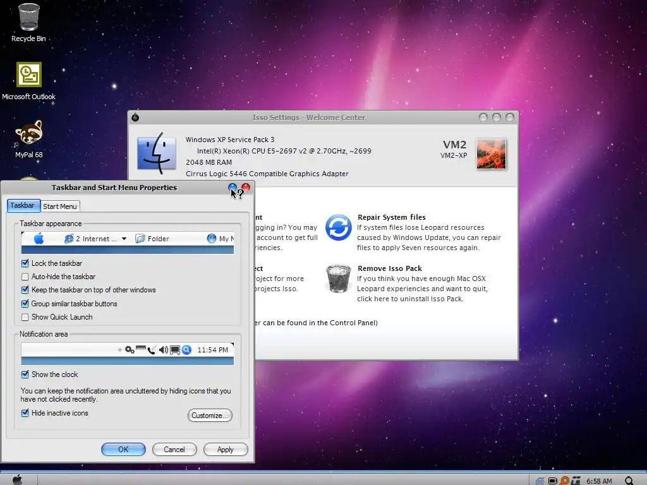Toggle Show the clock checkbox
The image size is (647, 485).
(25, 374)
